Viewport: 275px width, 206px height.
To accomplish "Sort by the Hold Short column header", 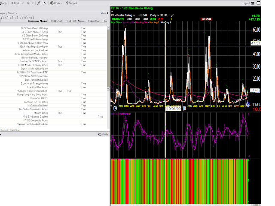I will pos(56,21).
